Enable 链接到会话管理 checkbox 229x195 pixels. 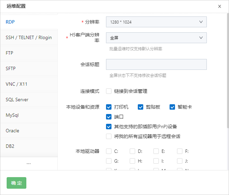coord(109,91)
